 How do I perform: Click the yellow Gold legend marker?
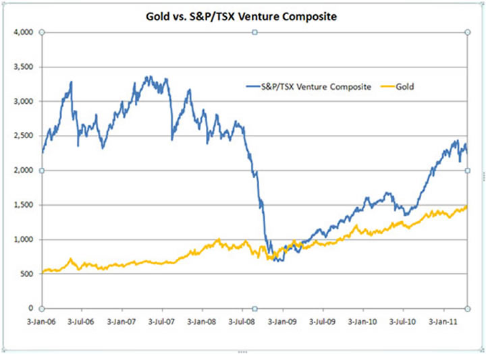click(389, 87)
